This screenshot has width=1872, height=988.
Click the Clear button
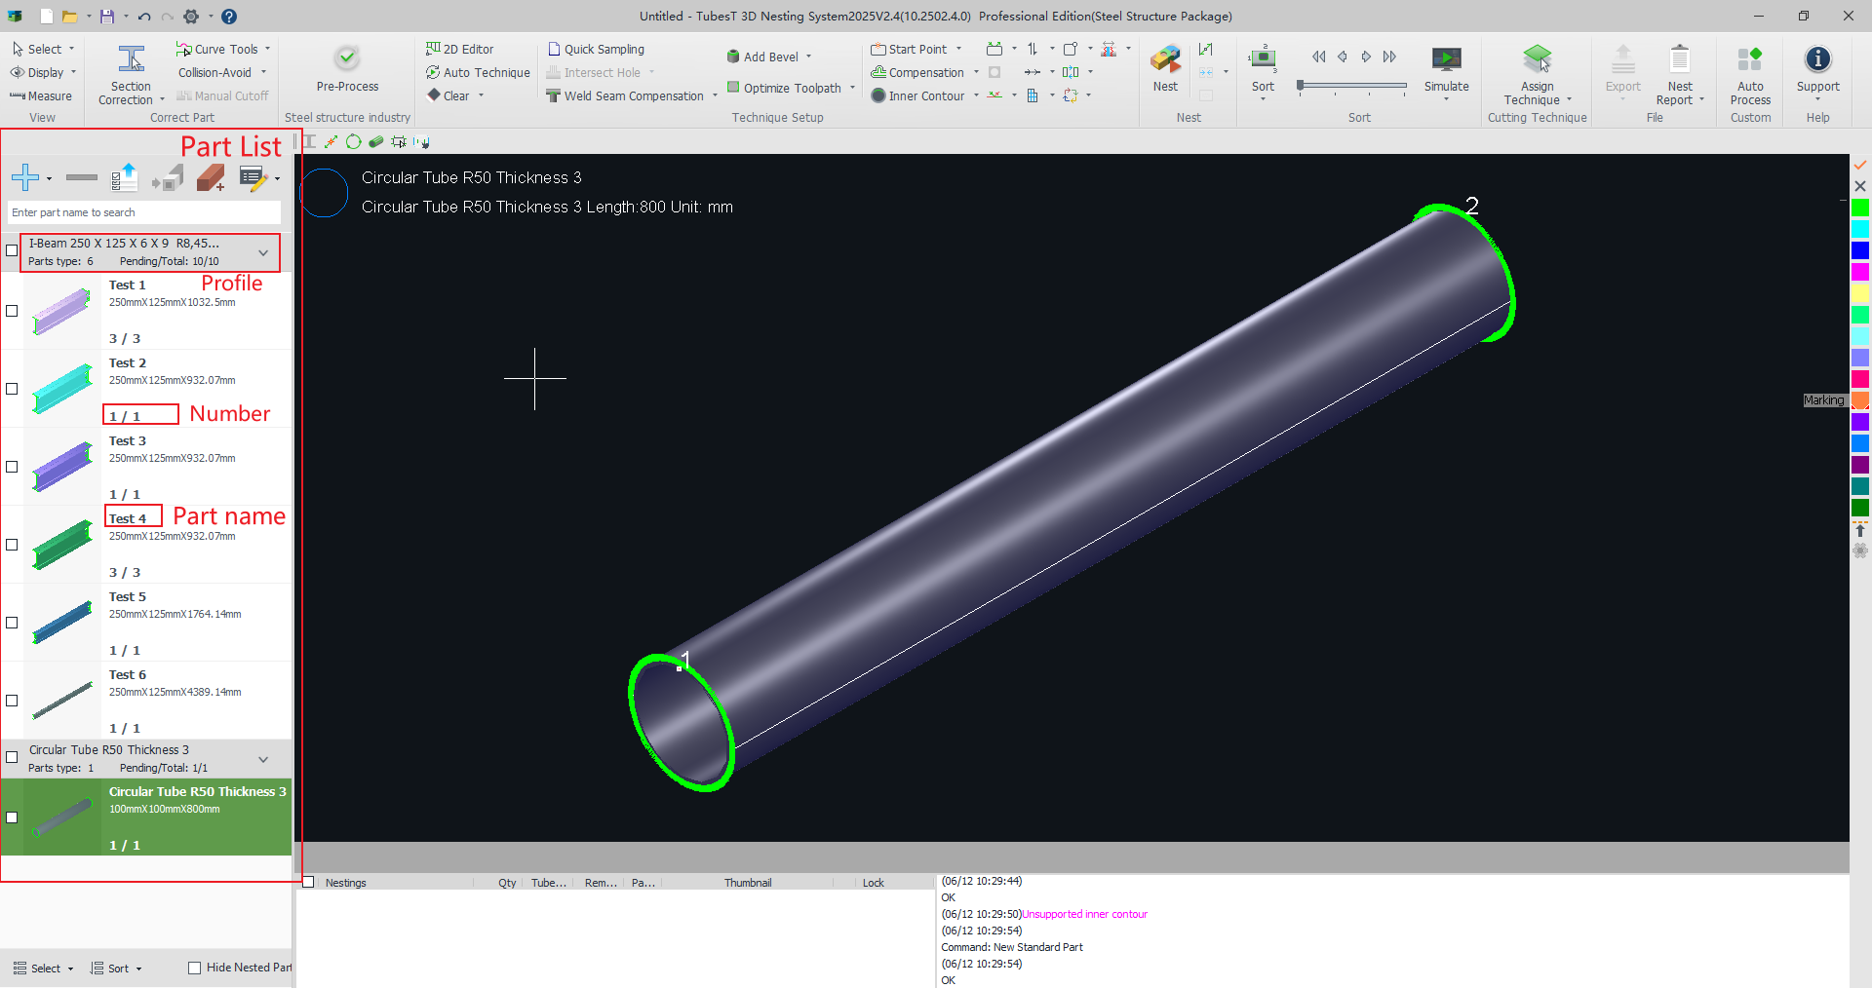454,95
